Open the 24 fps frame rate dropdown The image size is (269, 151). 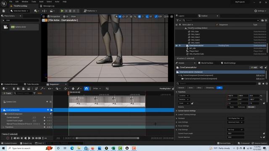point(97,89)
